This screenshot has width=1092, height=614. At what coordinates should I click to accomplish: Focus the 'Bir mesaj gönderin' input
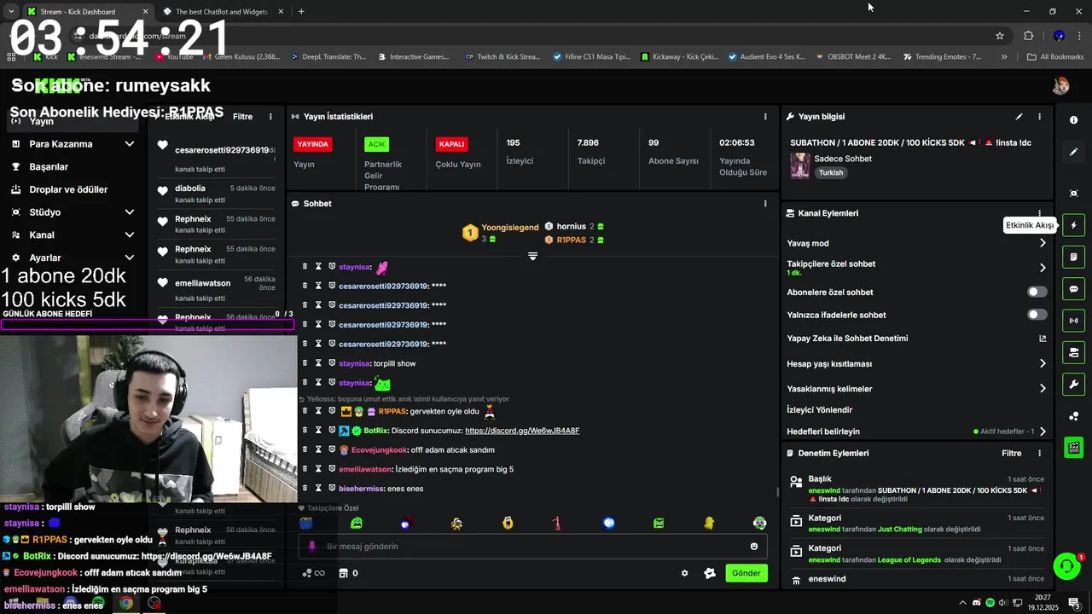pos(532,546)
